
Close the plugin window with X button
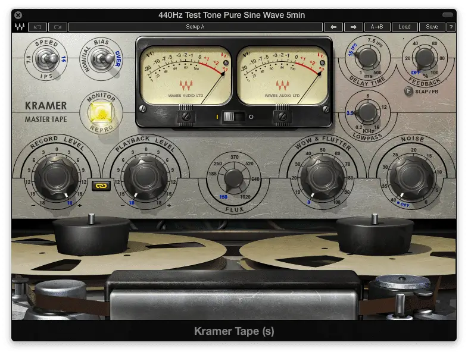(18, 15)
